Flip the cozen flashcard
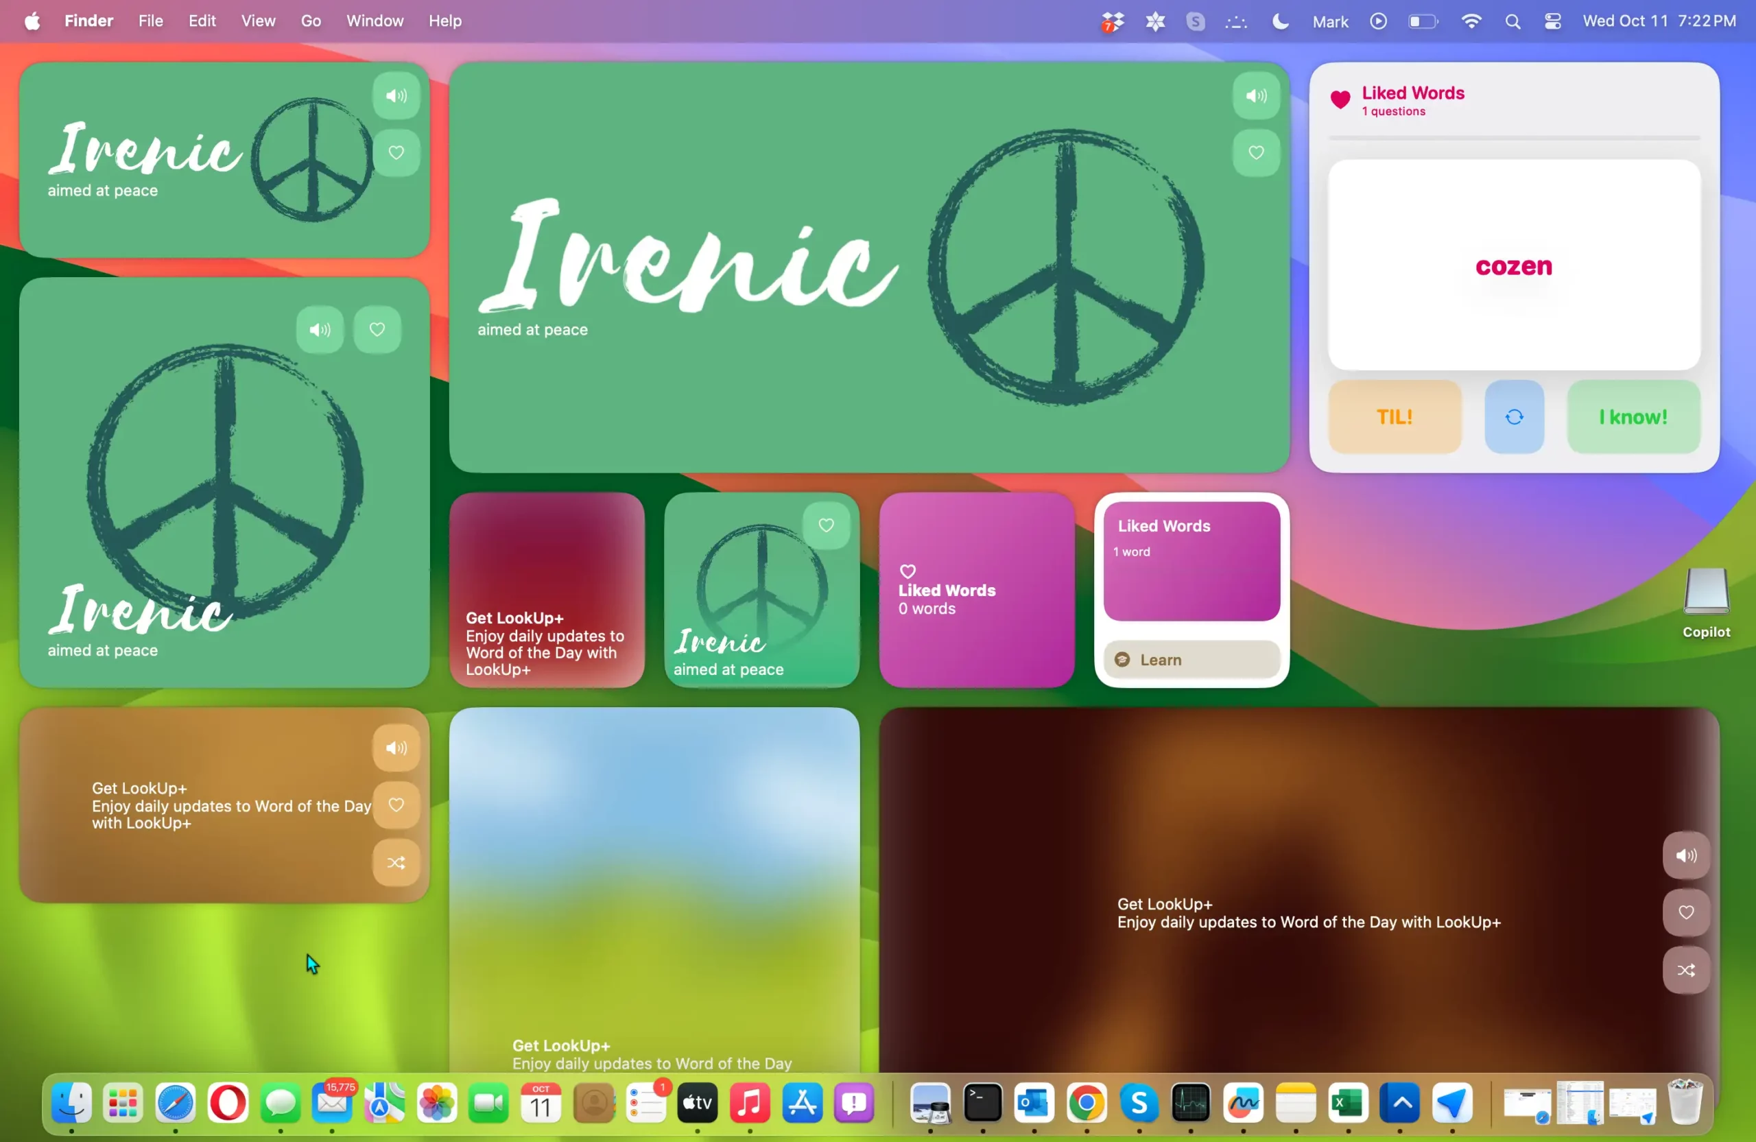This screenshot has width=1756, height=1142. [x=1514, y=265]
